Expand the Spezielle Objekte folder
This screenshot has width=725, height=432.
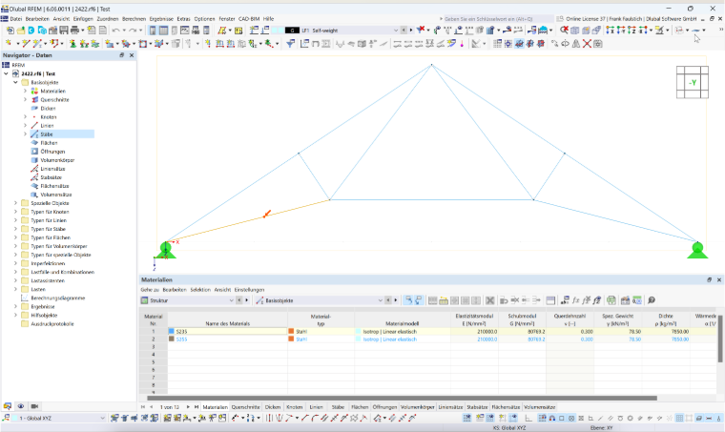15,203
